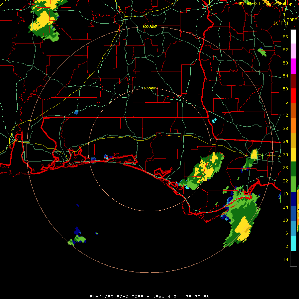Click the magenta legend swatch beside 58

[293, 66]
